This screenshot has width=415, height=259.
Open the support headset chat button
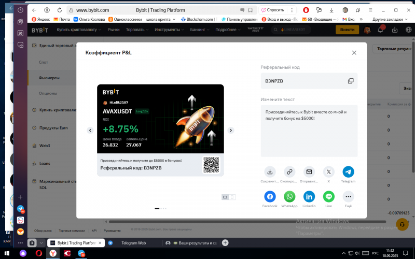point(402,225)
